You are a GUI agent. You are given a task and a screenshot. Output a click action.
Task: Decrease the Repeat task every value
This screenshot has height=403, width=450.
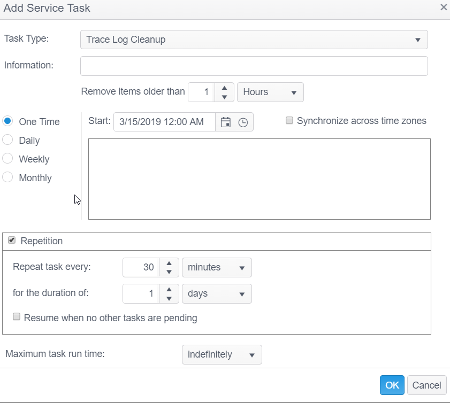click(x=169, y=272)
